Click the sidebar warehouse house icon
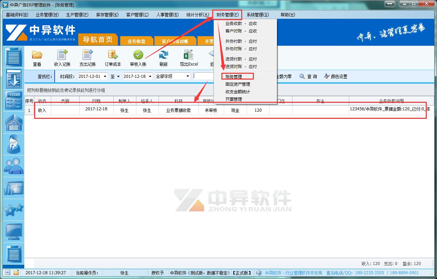The height and width of the screenshot is (279, 437). [x=14, y=123]
